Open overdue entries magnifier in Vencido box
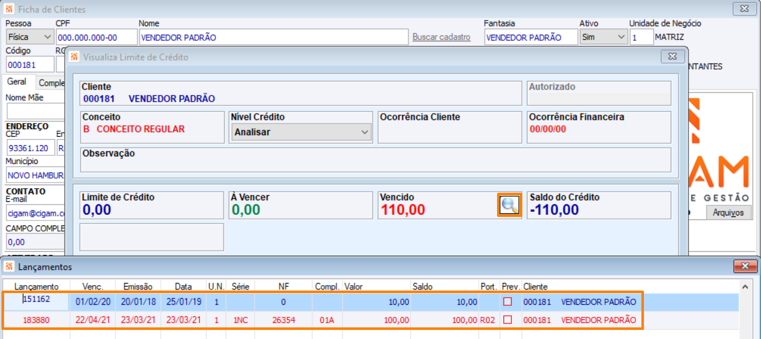The image size is (761, 339). click(510, 205)
